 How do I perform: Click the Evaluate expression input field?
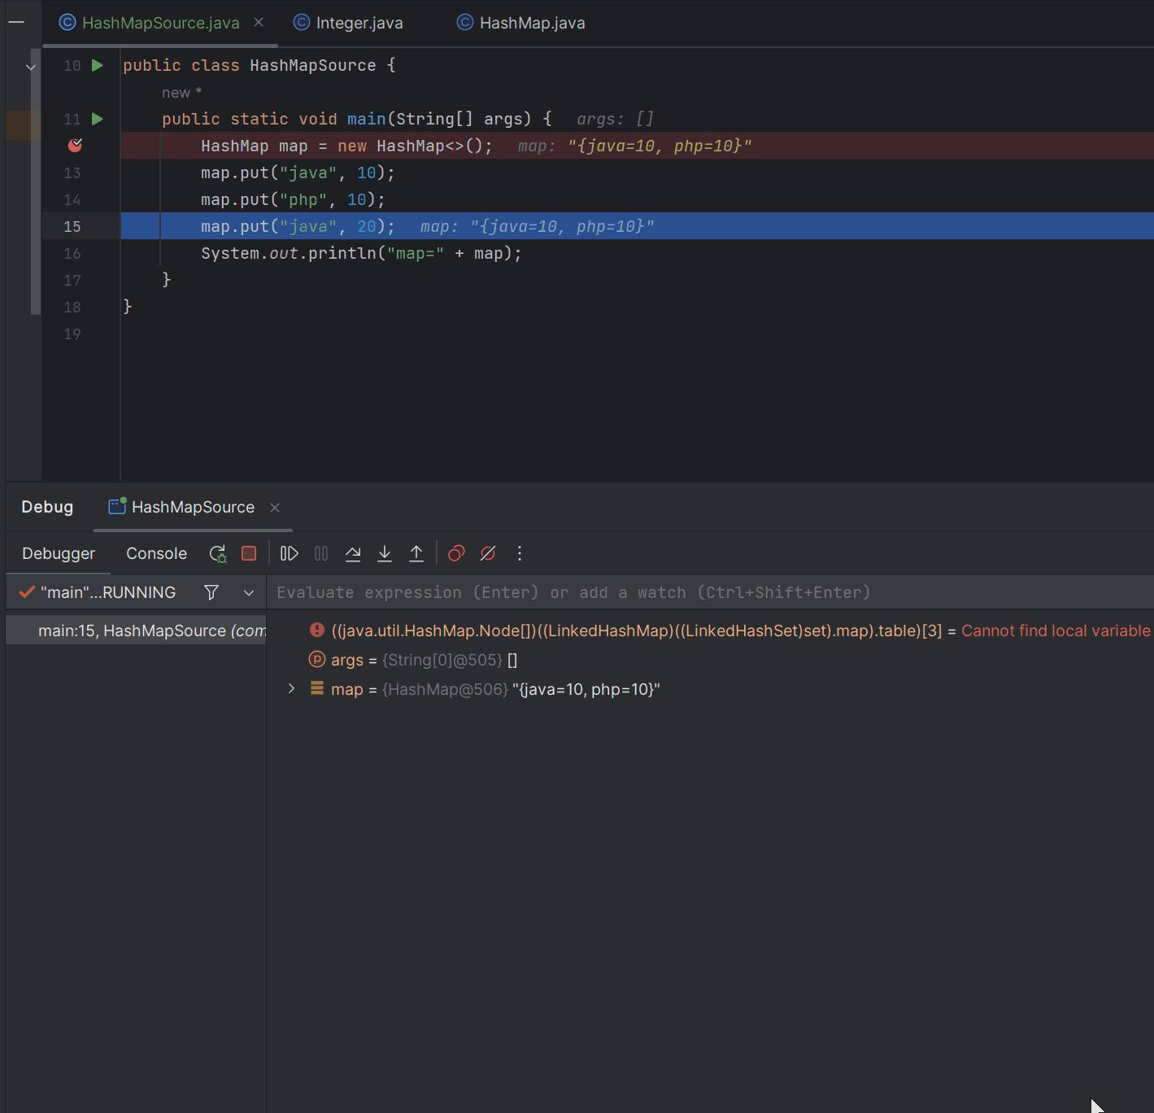pos(712,592)
